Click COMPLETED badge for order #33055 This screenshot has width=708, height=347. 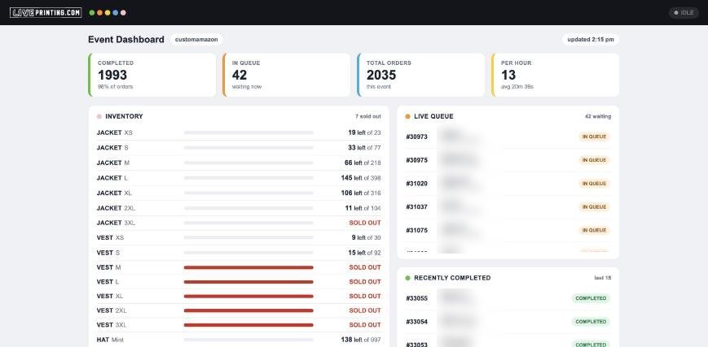pos(591,298)
